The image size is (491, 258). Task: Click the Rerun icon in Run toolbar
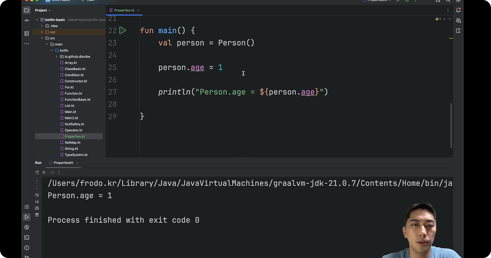(37, 172)
